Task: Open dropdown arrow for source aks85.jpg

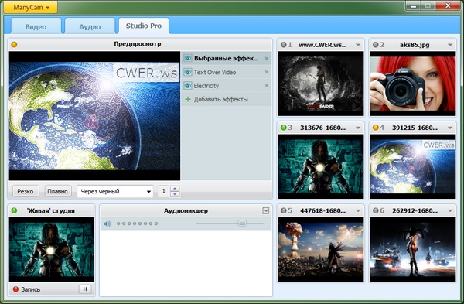Action: pyautogui.click(x=450, y=45)
